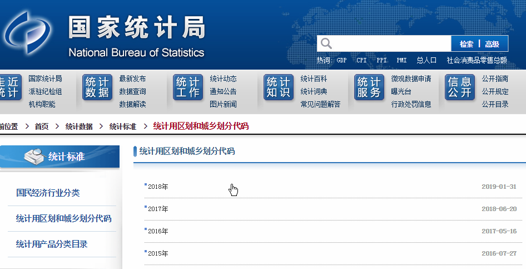The image size is (526, 269).
Task: Click the date 2016-07-27
Action: pyautogui.click(x=499, y=253)
